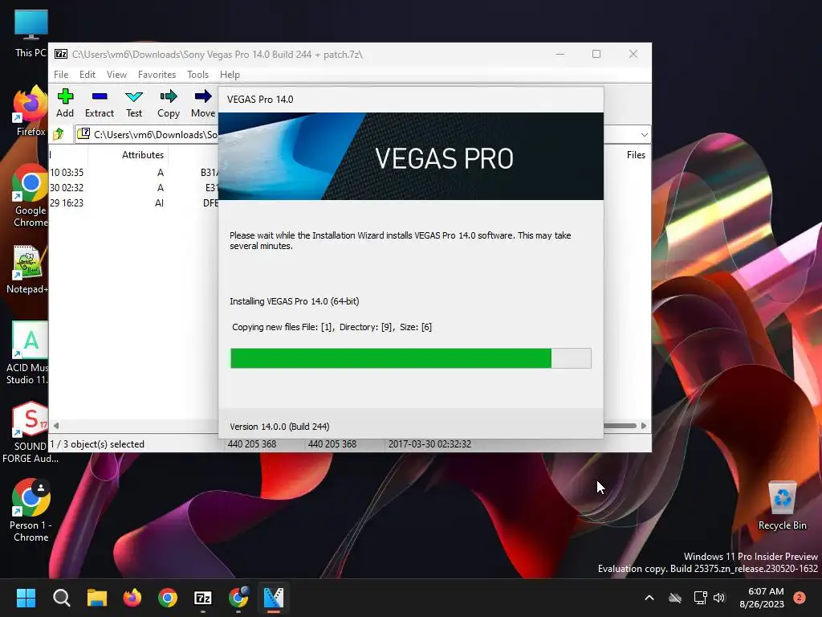
Task: Click the Extract toolbar icon
Action: point(99,104)
